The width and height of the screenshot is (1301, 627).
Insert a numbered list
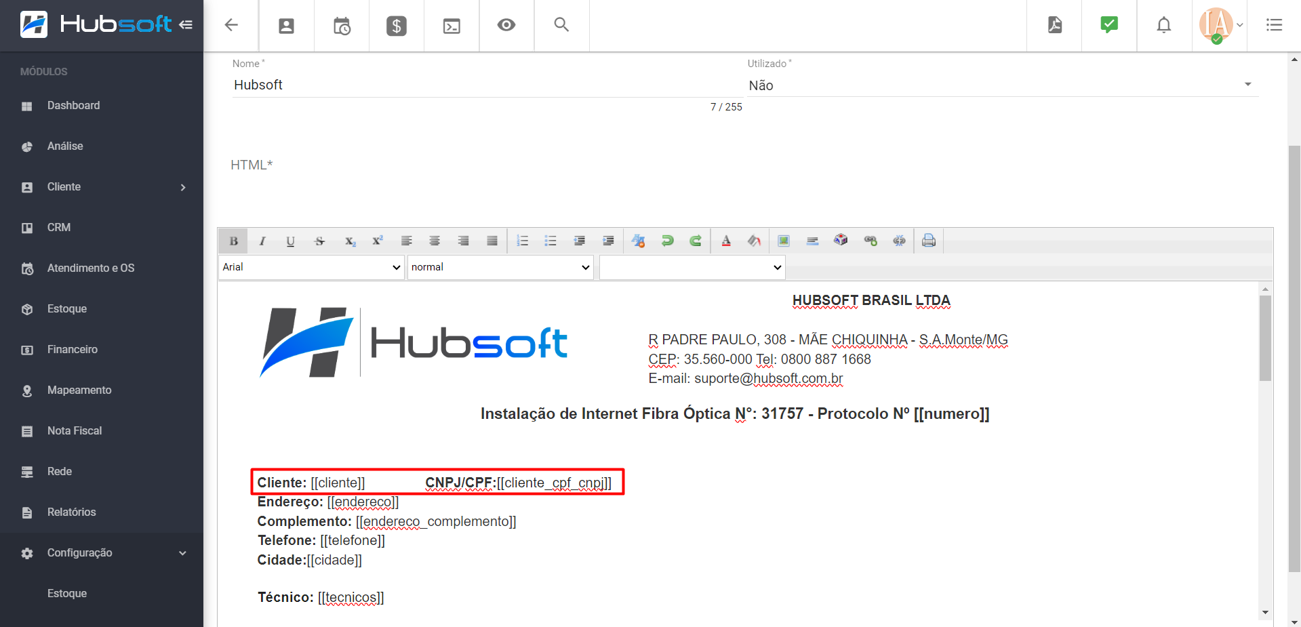(x=522, y=241)
